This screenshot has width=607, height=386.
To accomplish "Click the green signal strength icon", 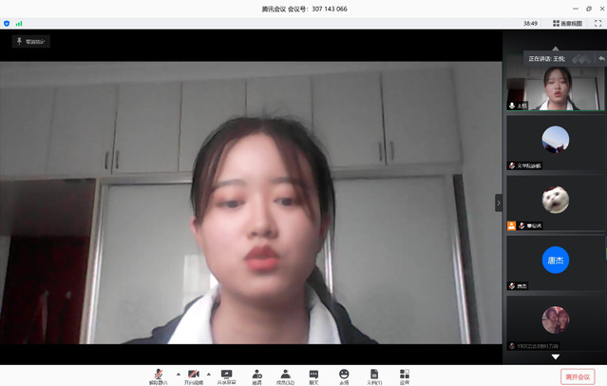I will click(18, 23).
